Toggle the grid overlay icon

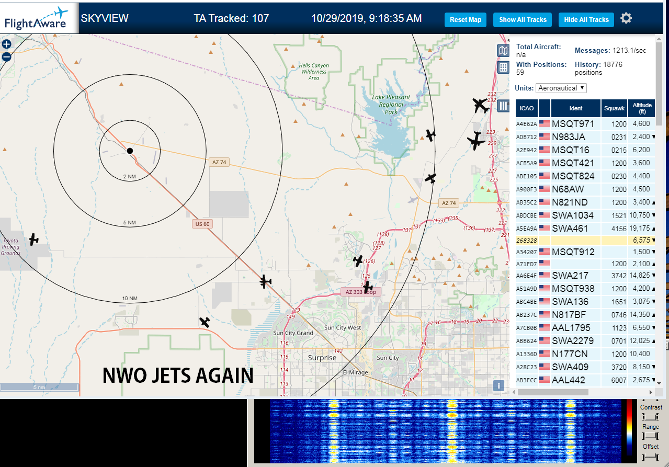point(503,67)
